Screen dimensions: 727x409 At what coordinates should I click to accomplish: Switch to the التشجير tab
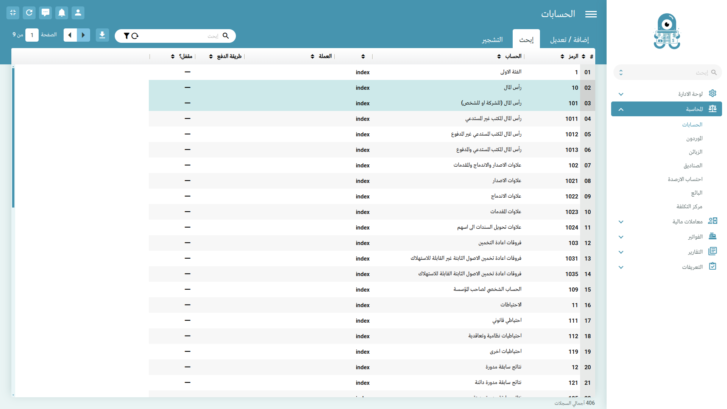point(492,40)
